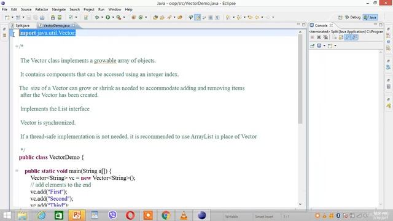Open the Project menu
Image resolution: width=393 pixels, height=221 pixels.
pyautogui.click(x=88, y=9)
